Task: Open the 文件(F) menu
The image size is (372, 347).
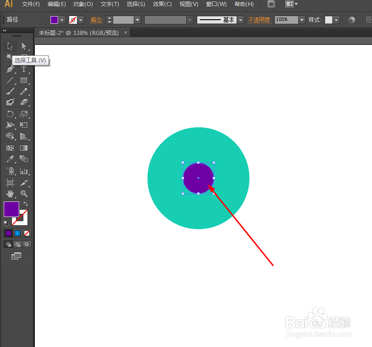Action: coord(31,4)
